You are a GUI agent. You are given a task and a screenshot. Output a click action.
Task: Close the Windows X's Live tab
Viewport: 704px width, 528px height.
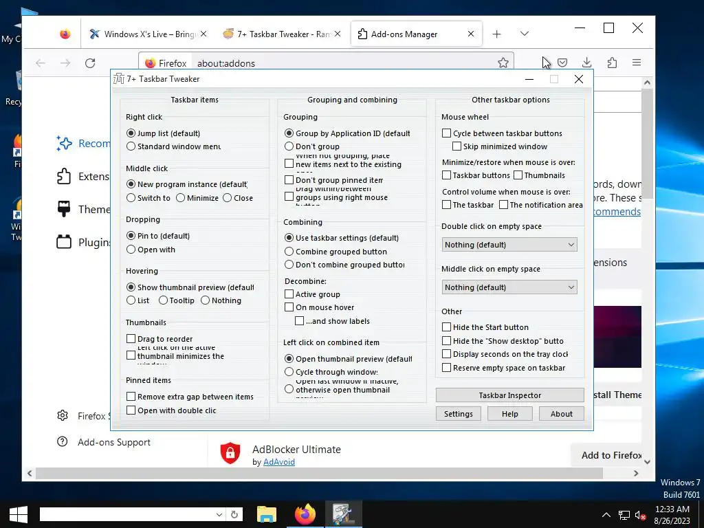[x=203, y=34]
